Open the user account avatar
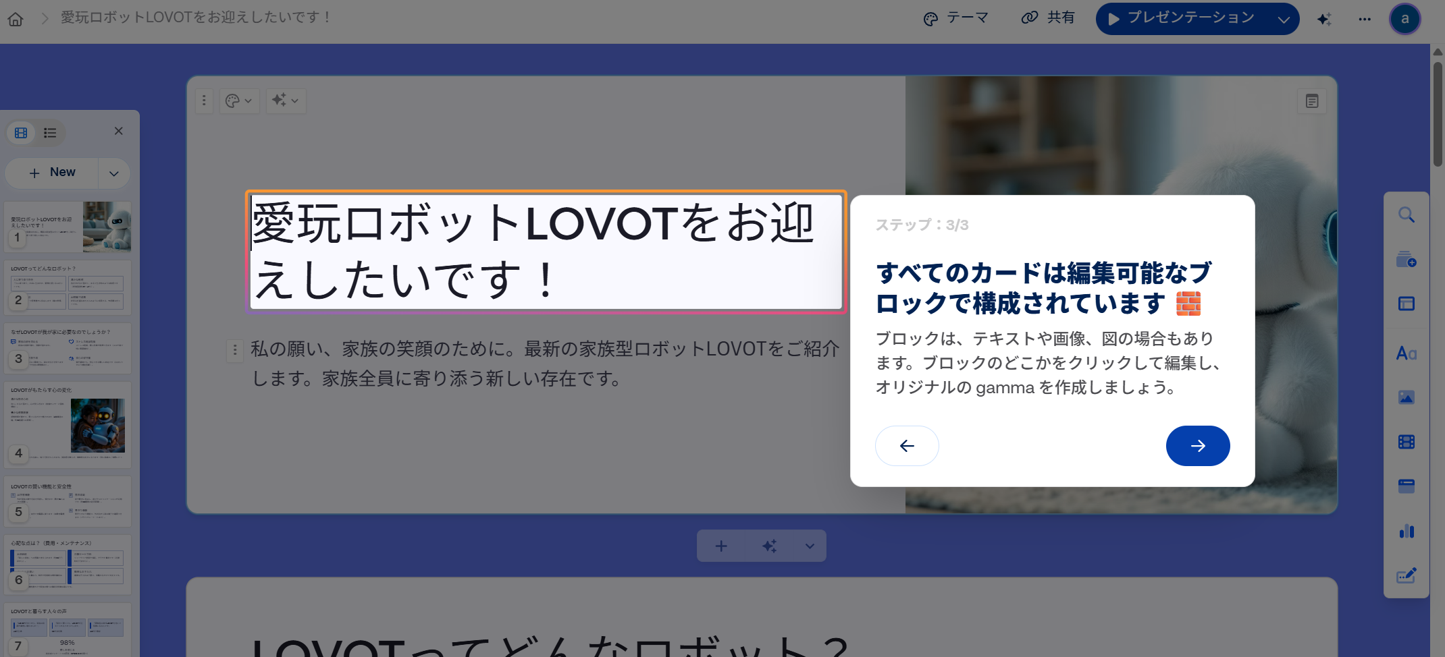This screenshot has height=657, width=1445. pyautogui.click(x=1405, y=18)
